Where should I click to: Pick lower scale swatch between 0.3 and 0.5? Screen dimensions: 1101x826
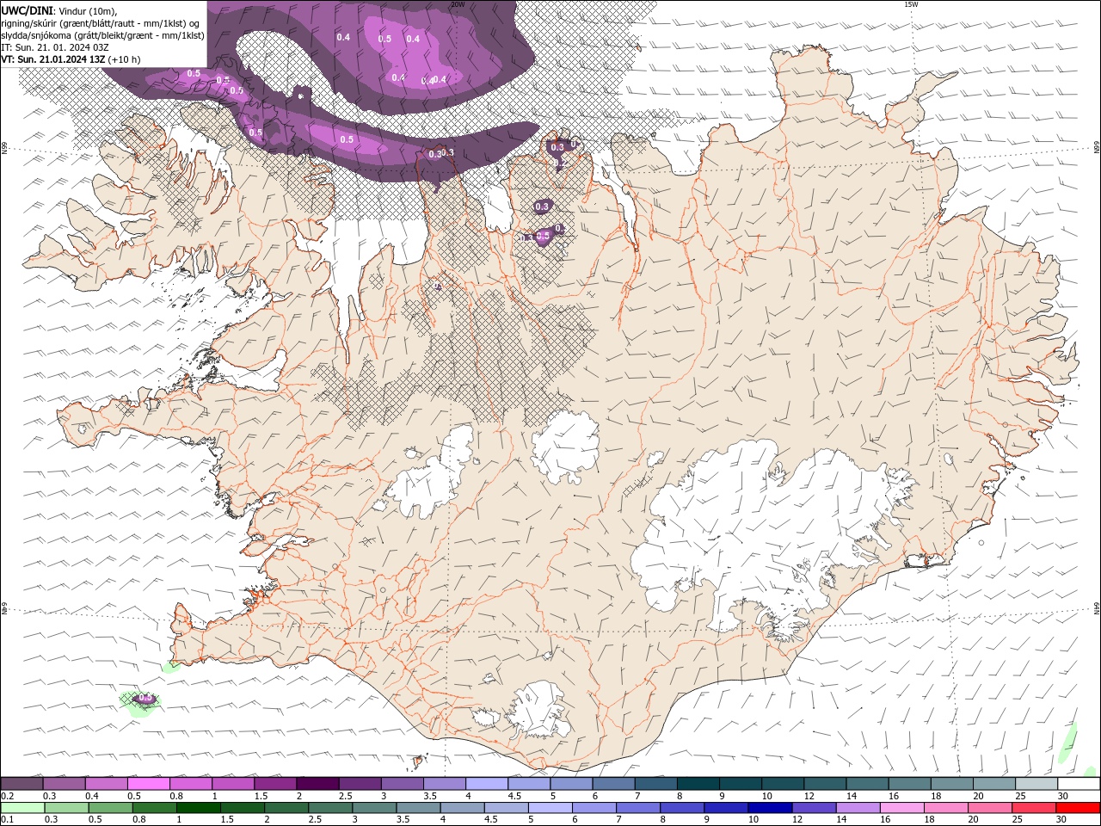[66, 808]
